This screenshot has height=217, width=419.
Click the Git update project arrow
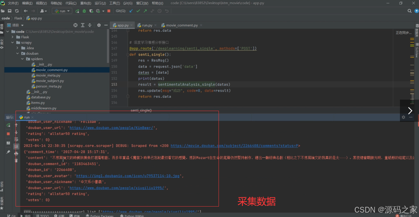pyautogui.click(x=131, y=11)
